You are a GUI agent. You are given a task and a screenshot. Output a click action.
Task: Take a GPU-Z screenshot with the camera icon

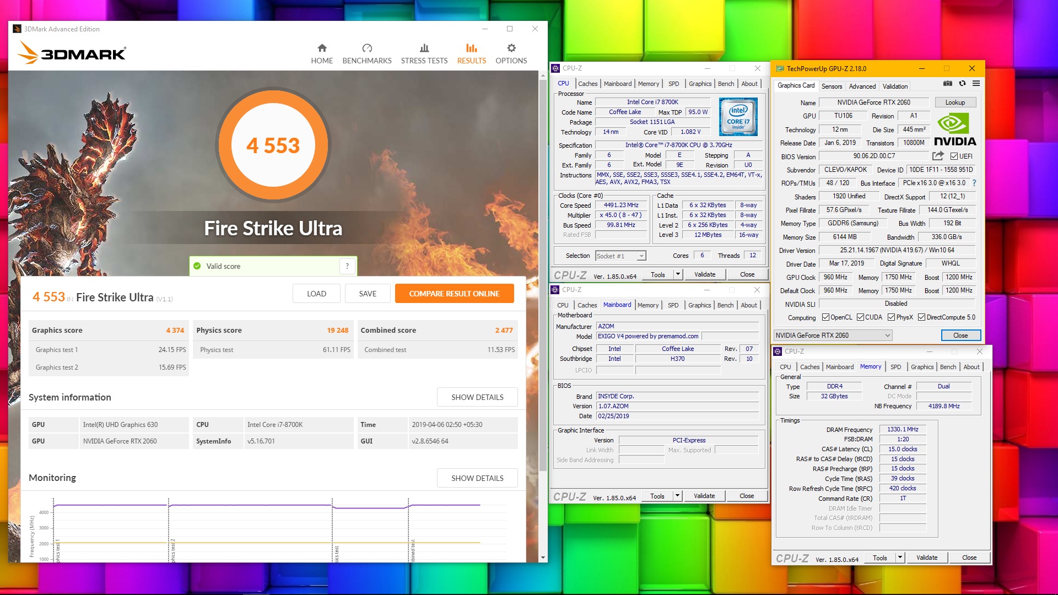(947, 84)
